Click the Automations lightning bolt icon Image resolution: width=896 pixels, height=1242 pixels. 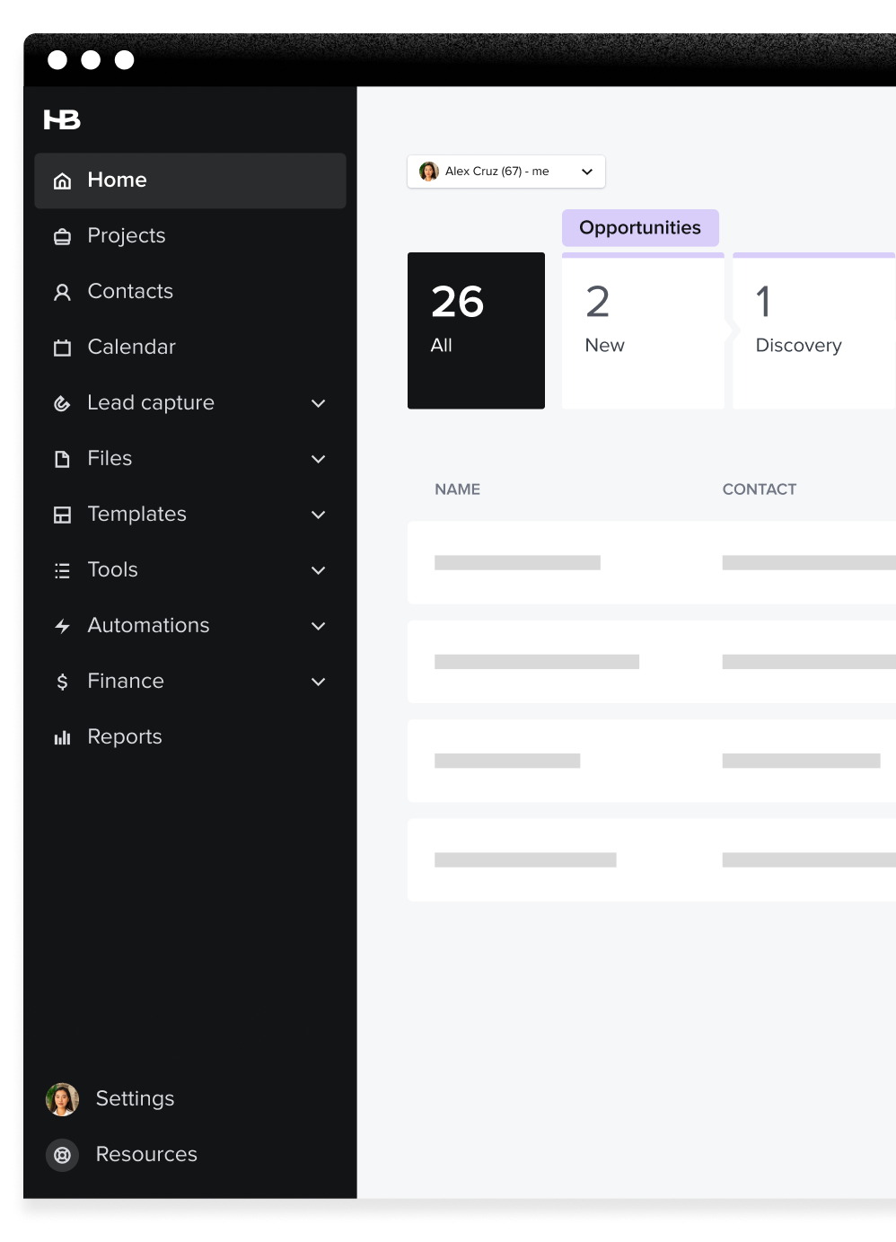click(62, 627)
